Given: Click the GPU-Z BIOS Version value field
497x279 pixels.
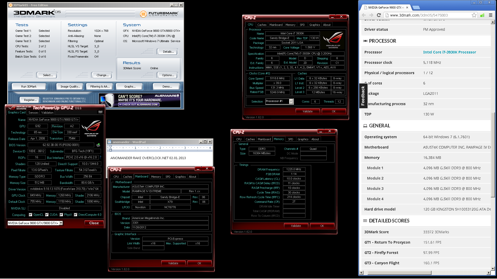Looking at the screenshot, I should (x=61, y=145).
